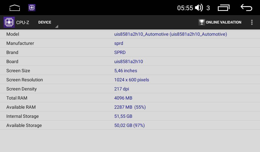This screenshot has height=152, width=260.
Task: Select the value 2287 MB (55%)
Action: [130, 107]
